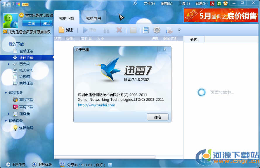
Task: Open the http://www.xunlei.com link
Action: click(96, 105)
